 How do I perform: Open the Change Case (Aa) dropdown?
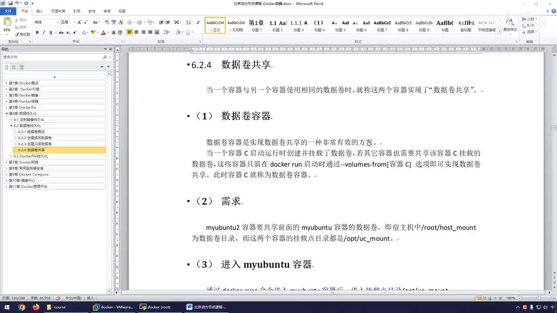pos(96,22)
